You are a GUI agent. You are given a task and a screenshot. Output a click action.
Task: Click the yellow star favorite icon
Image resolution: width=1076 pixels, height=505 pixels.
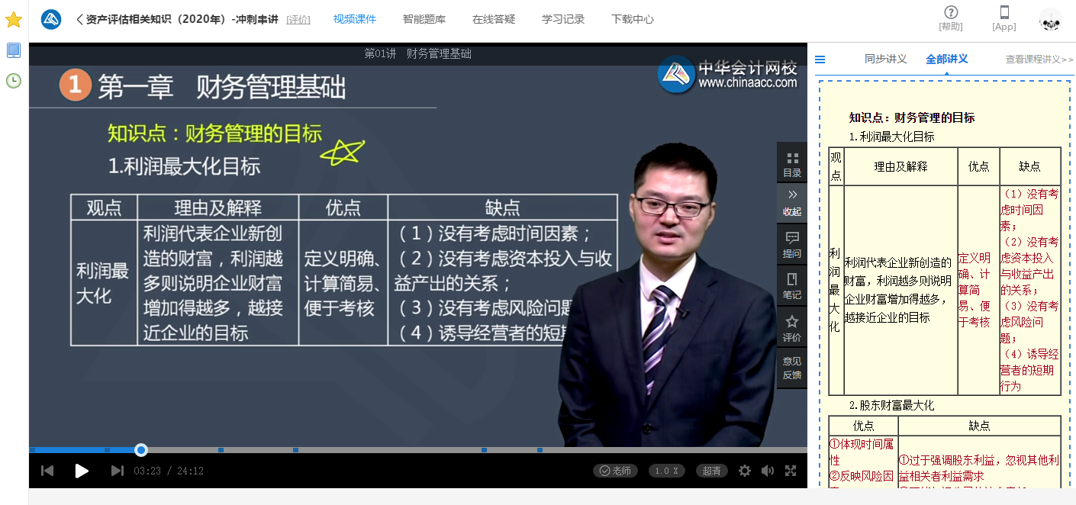coord(14,20)
